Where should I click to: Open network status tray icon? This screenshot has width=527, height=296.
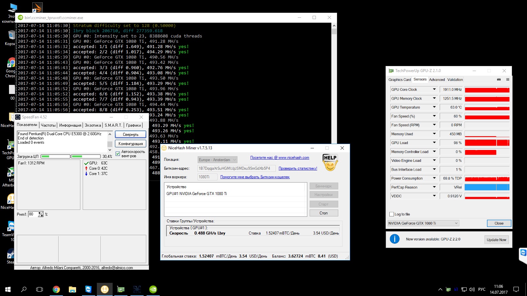(x=464, y=289)
